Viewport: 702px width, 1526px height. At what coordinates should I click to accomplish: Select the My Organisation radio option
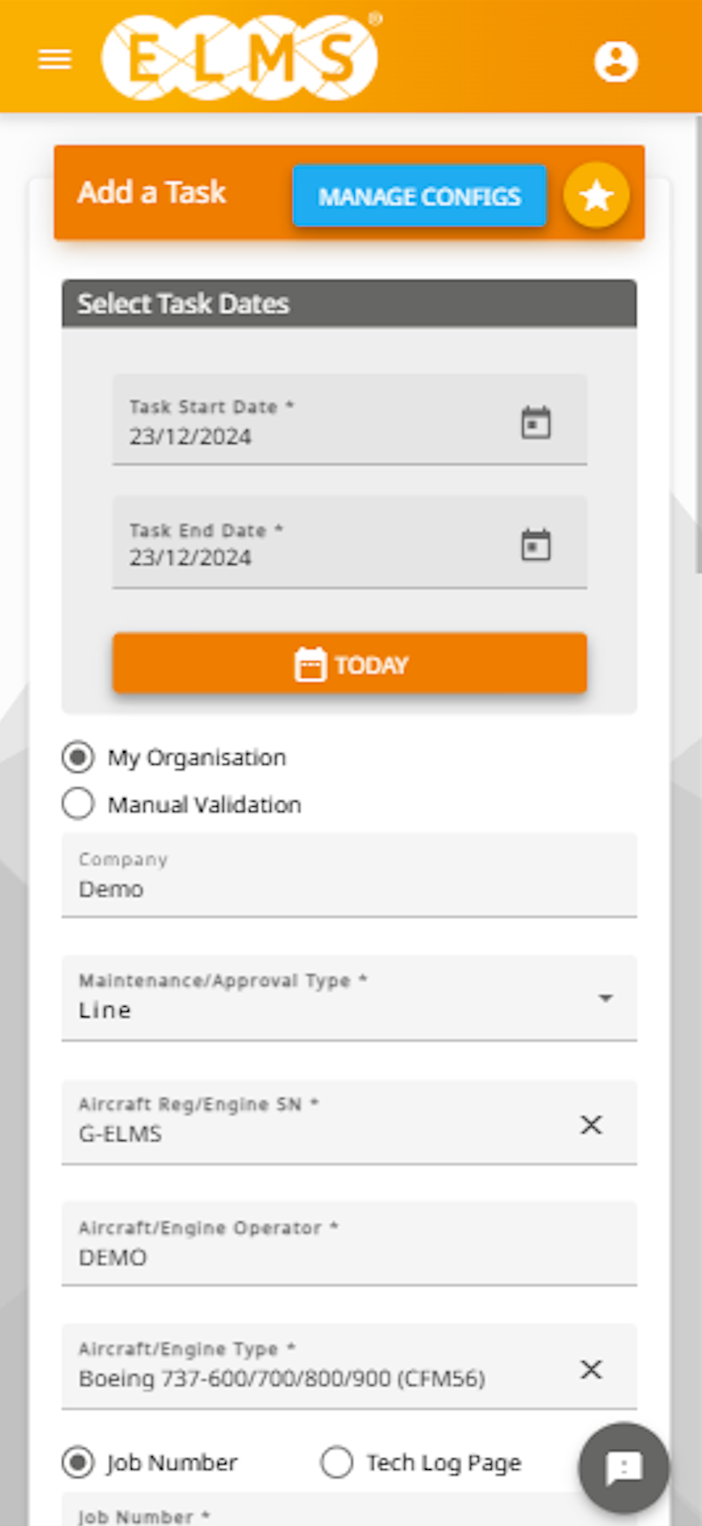(x=78, y=757)
